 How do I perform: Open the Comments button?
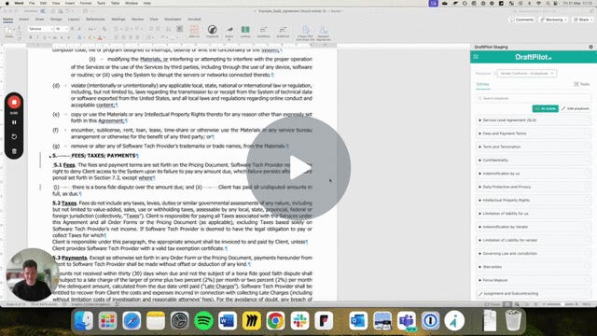(x=522, y=20)
